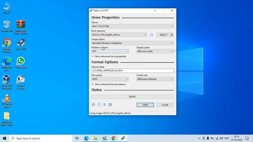Select the WhatsApp desktop shortcut
Screen dimensions: 253x142
tap(21, 63)
